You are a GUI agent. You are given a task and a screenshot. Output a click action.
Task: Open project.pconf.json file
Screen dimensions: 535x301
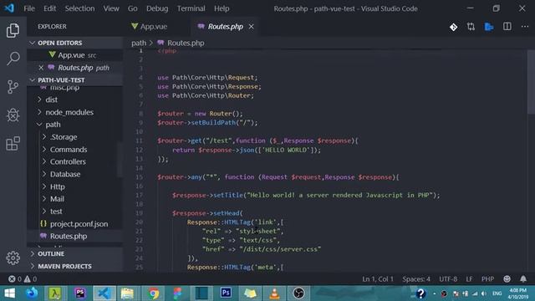[74, 224]
